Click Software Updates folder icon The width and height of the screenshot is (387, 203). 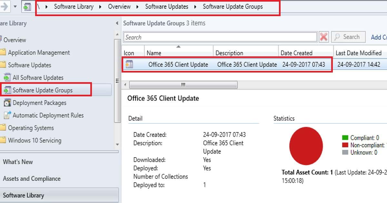[3, 65]
